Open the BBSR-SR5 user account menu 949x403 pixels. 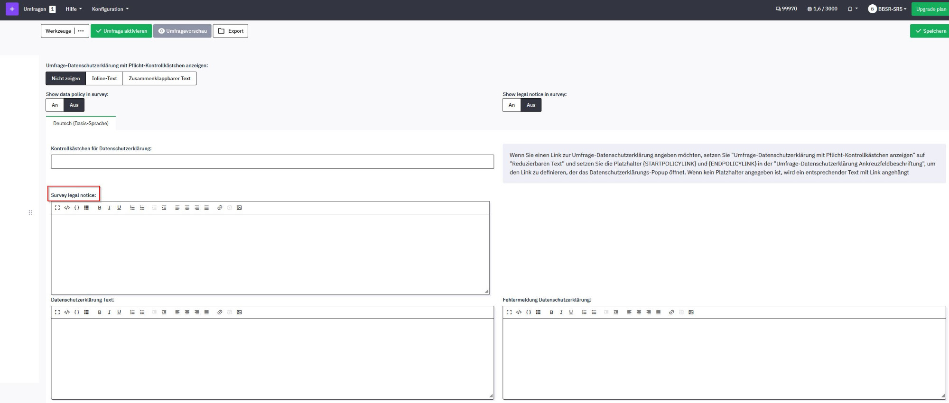[x=887, y=9]
